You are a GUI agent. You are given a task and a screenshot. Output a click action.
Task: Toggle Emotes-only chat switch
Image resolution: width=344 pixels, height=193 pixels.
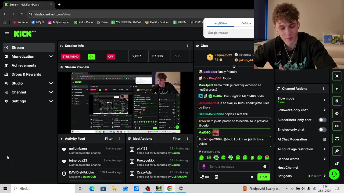click(x=322, y=129)
